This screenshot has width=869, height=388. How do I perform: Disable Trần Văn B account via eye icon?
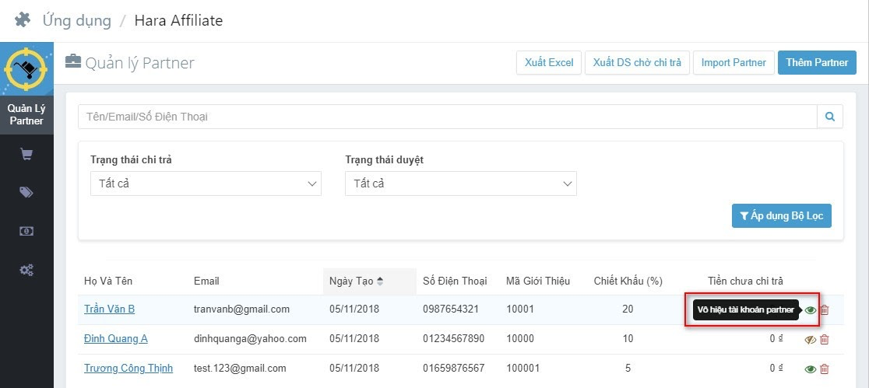[811, 309]
